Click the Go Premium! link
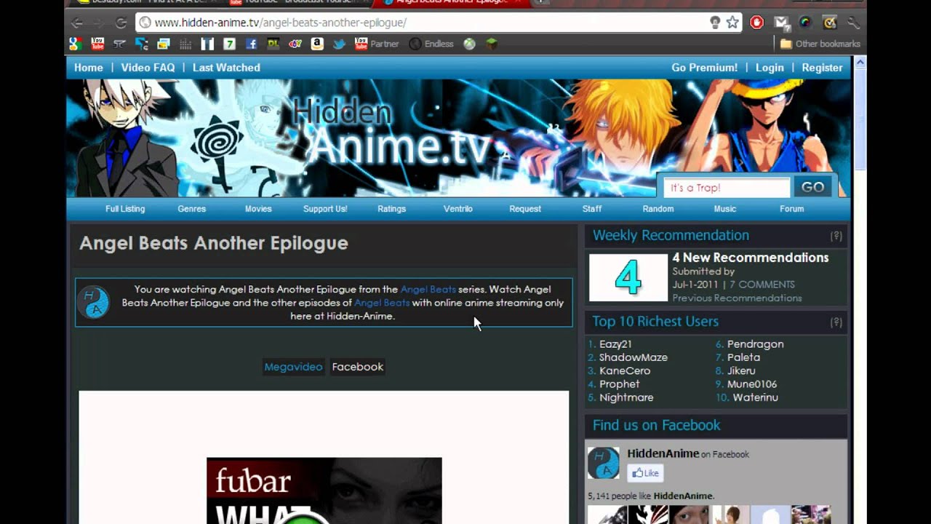Image resolution: width=931 pixels, height=524 pixels. pyautogui.click(x=704, y=68)
